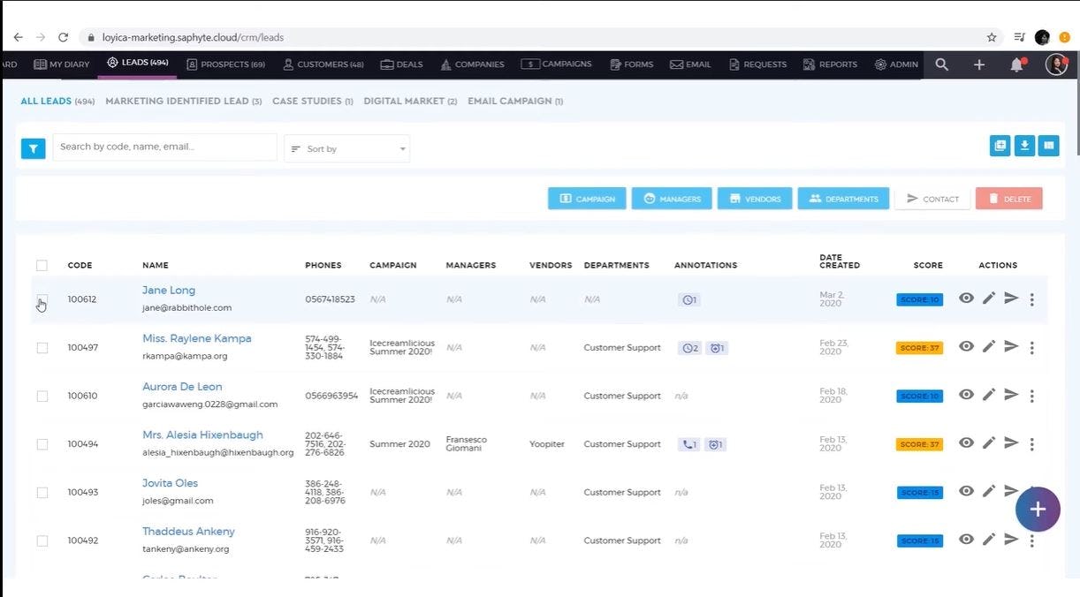Open the notifications bell
Image resolution: width=1080 pixels, height=597 pixels.
point(1017,64)
